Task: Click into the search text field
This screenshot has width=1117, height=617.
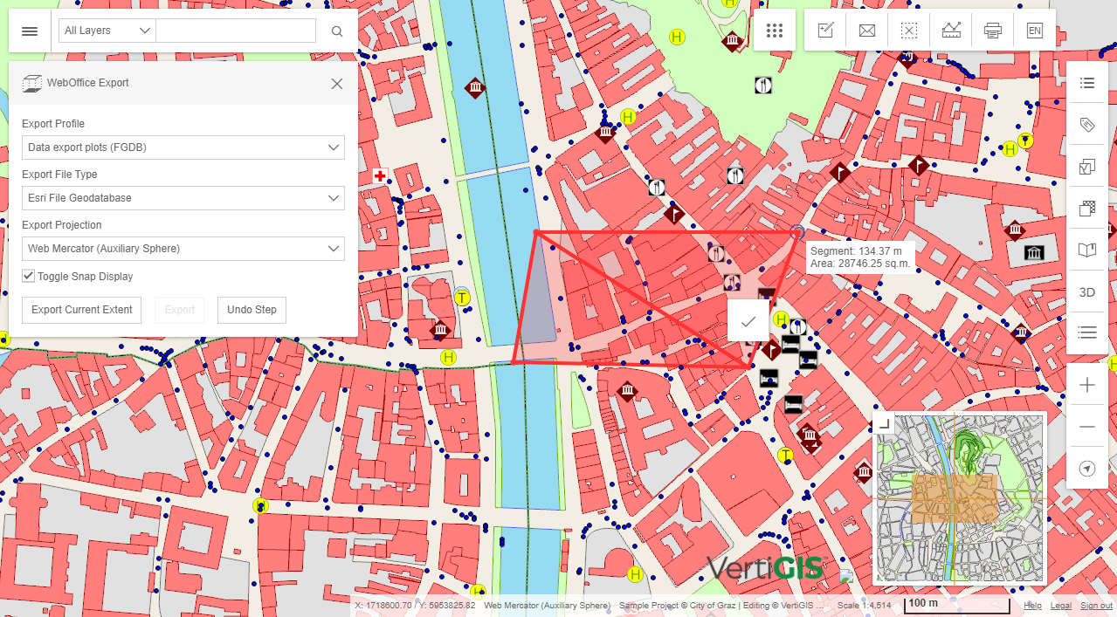Action: pyautogui.click(x=236, y=31)
